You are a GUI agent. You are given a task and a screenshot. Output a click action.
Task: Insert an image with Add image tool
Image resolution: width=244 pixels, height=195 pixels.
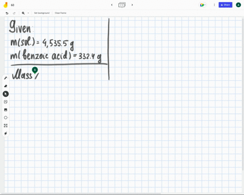point(6,110)
